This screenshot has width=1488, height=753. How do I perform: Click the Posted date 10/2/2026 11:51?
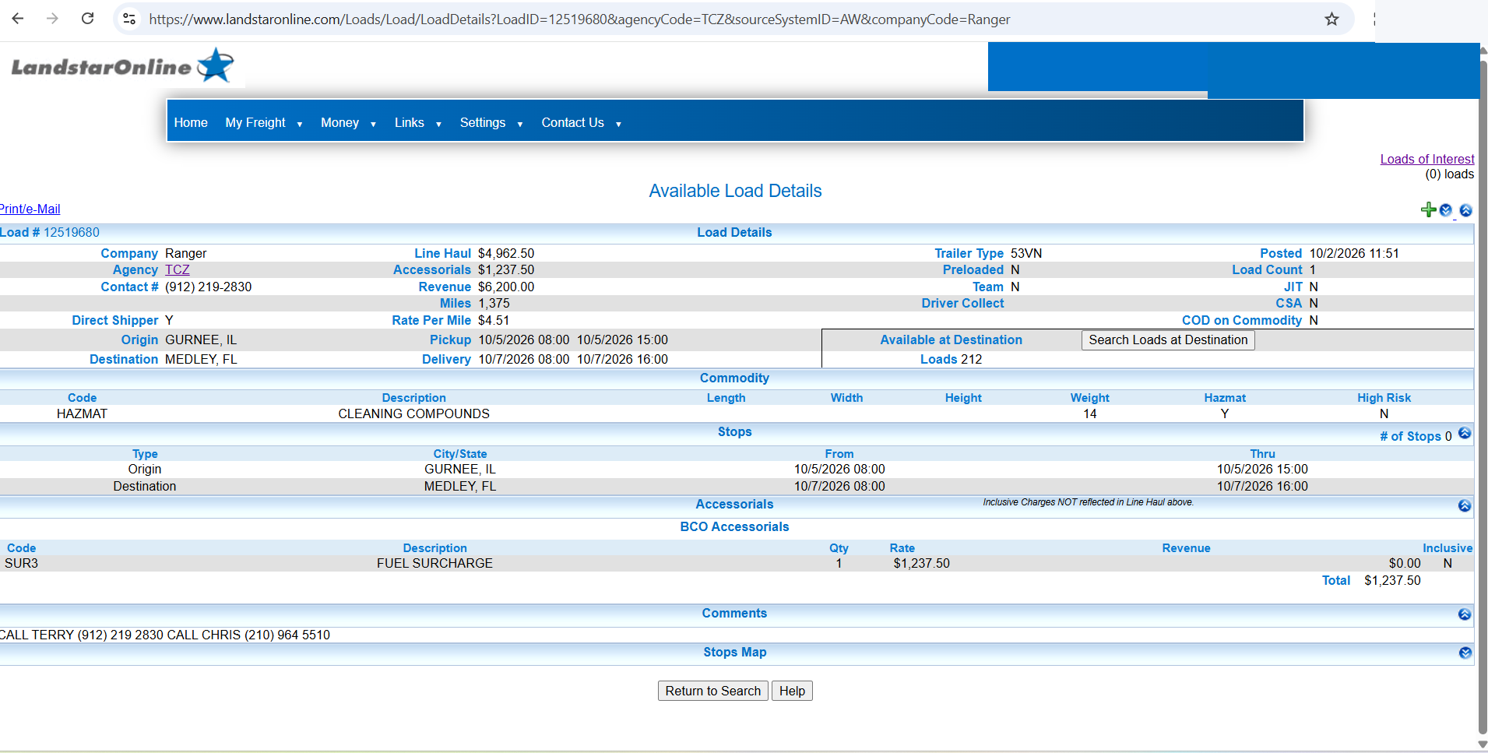click(x=1354, y=253)
